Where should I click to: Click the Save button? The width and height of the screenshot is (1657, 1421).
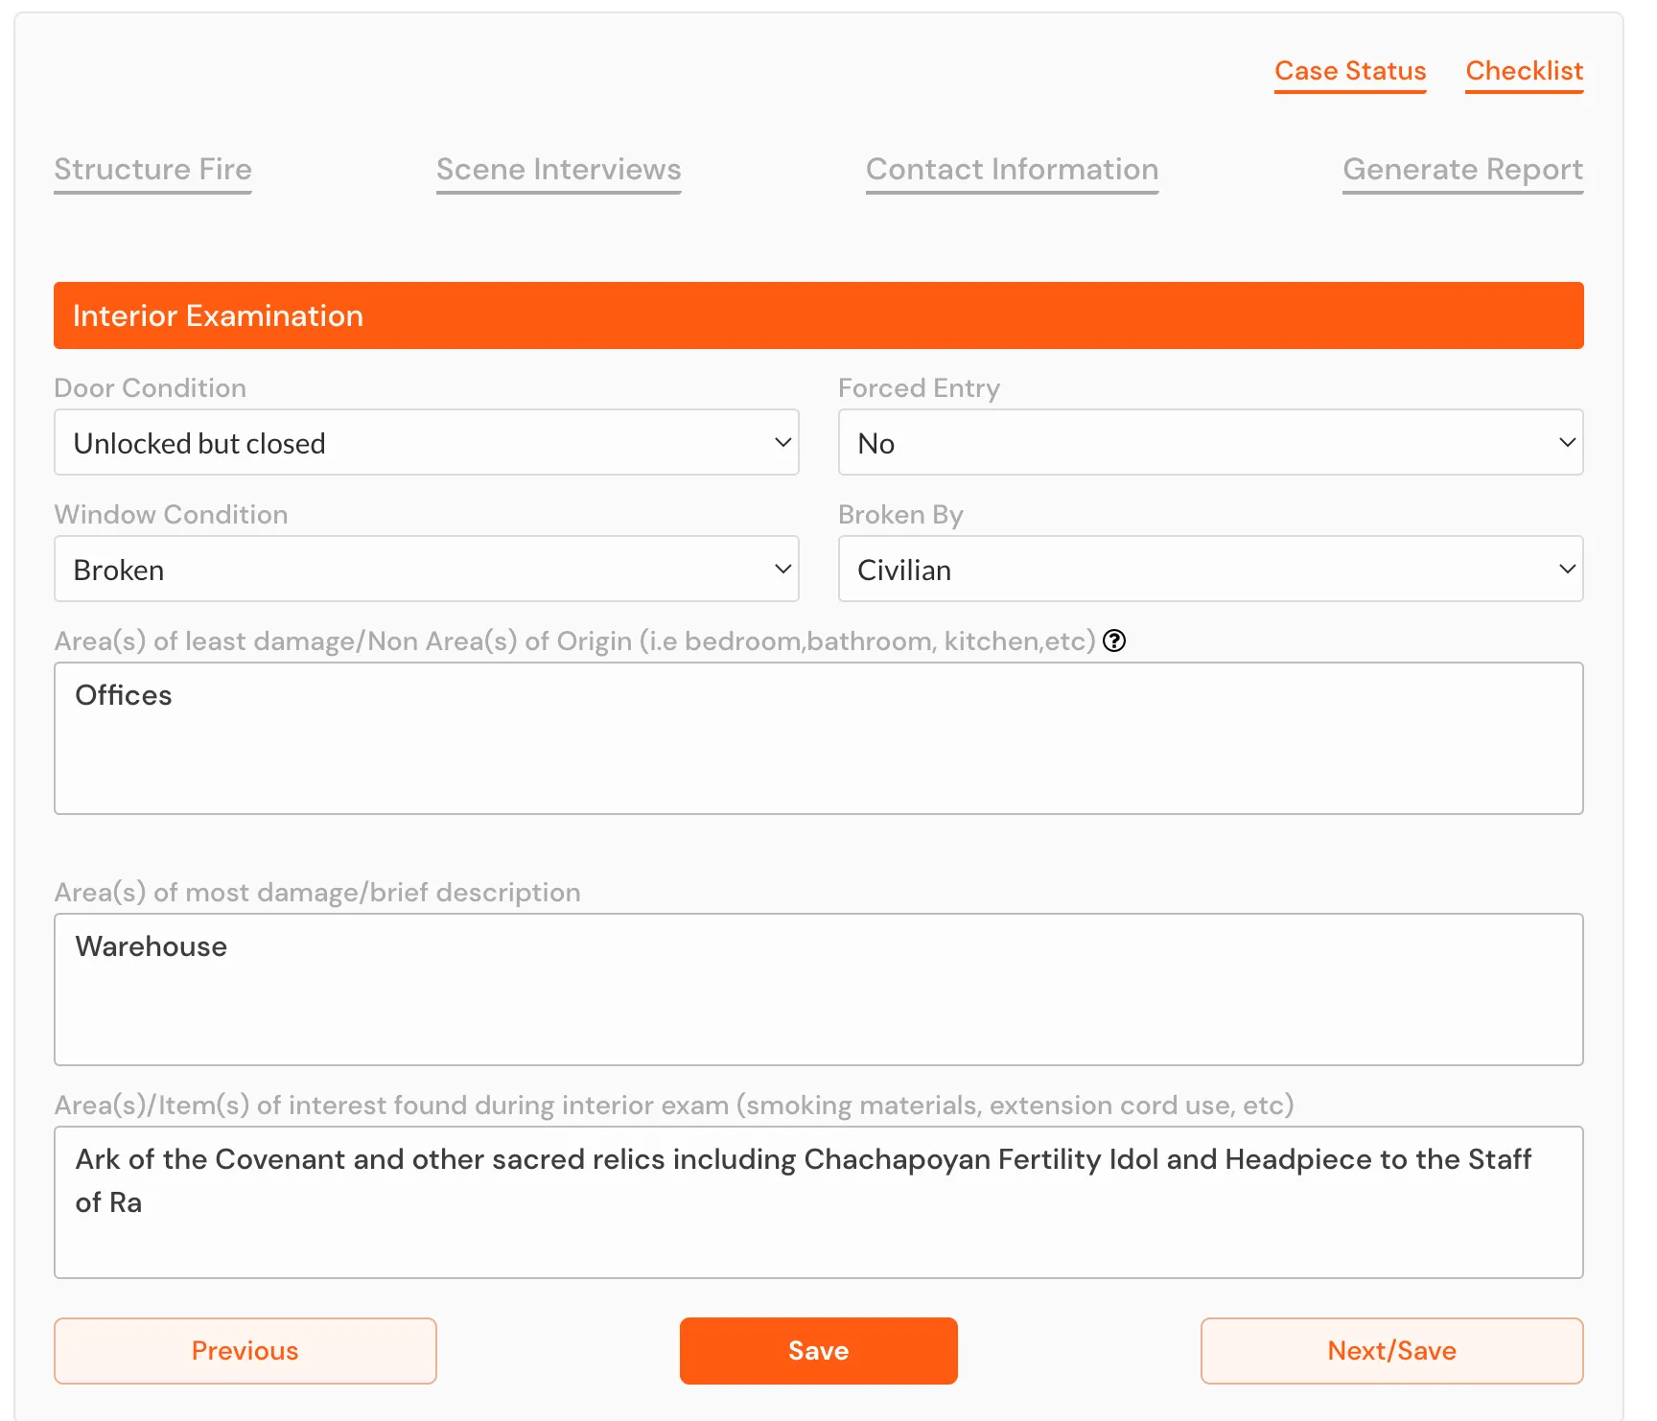(x=818, y=1351)
